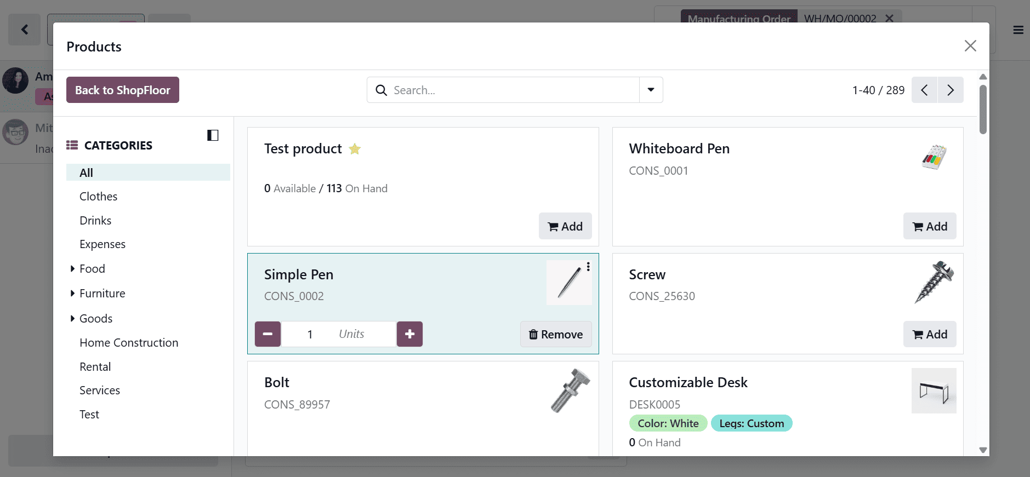1030x477 pixels.
Task: Open the hamburger menu at top right
Action: click(1018, 30)
